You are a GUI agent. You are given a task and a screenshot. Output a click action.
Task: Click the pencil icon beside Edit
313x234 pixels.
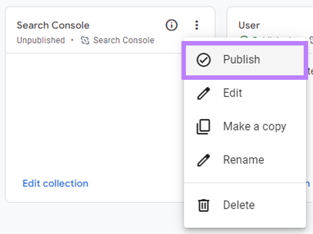click(x=203, y=93)
